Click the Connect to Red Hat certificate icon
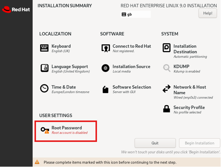 point(105,48)
